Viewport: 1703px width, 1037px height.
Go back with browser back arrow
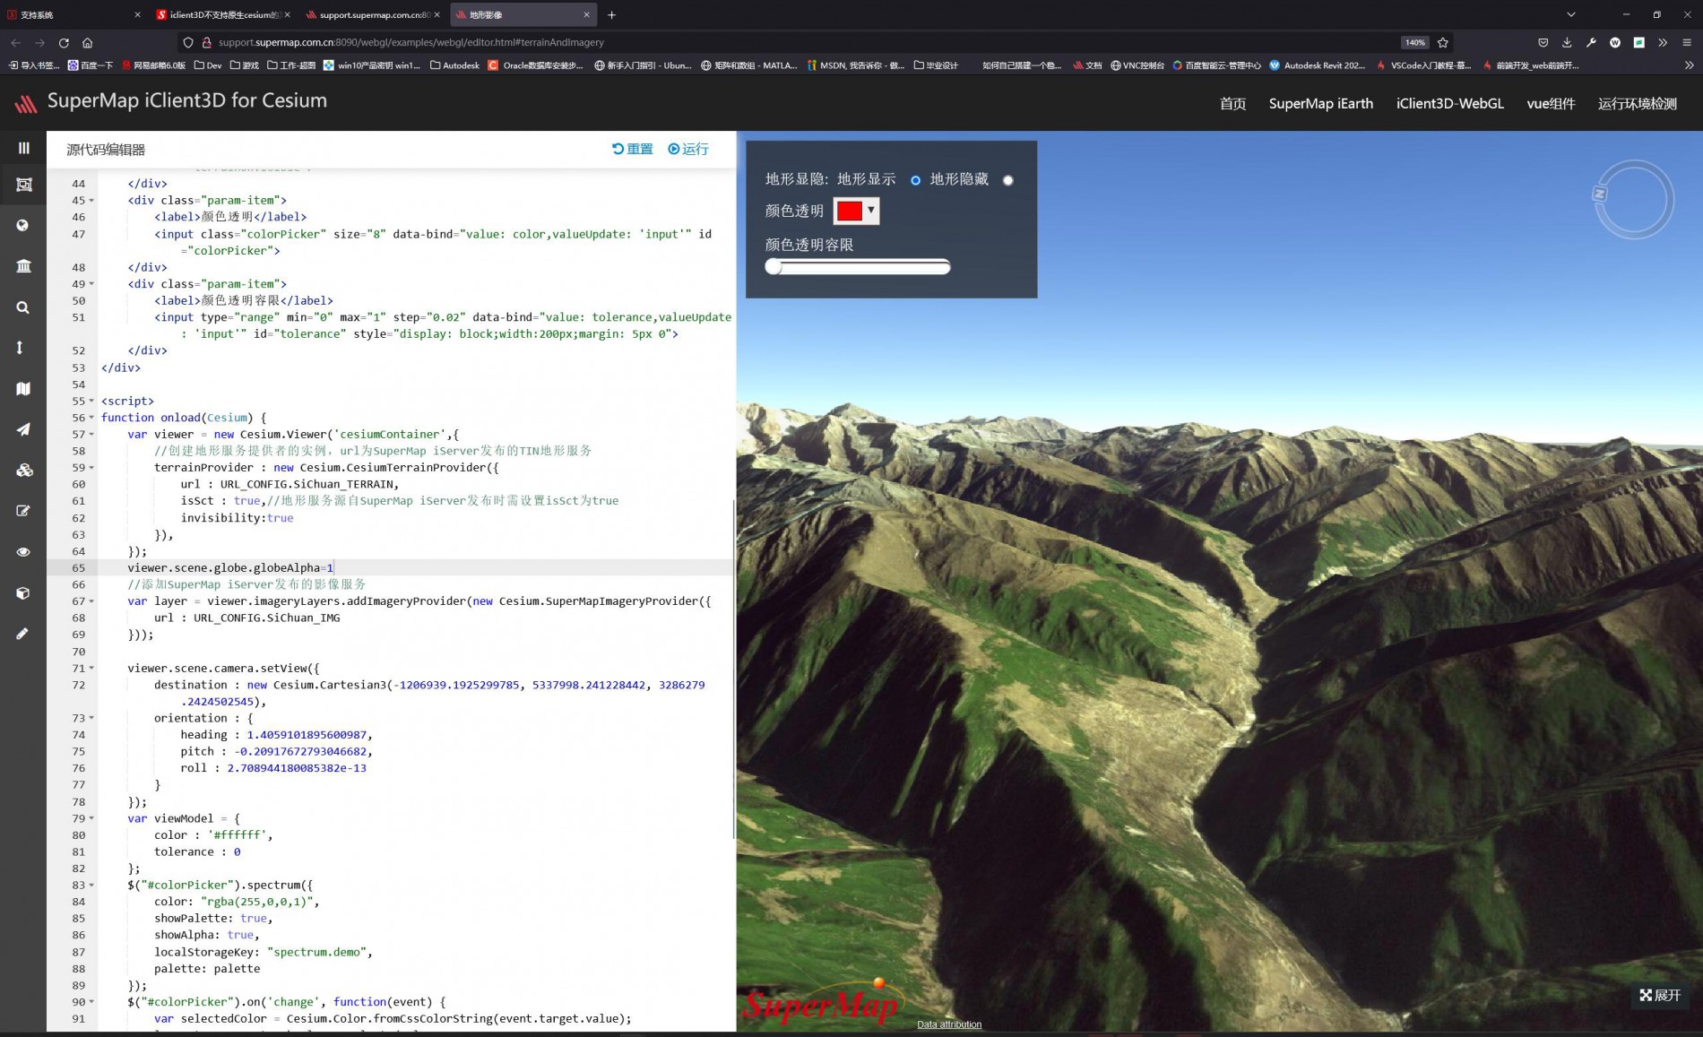[15, 42]
